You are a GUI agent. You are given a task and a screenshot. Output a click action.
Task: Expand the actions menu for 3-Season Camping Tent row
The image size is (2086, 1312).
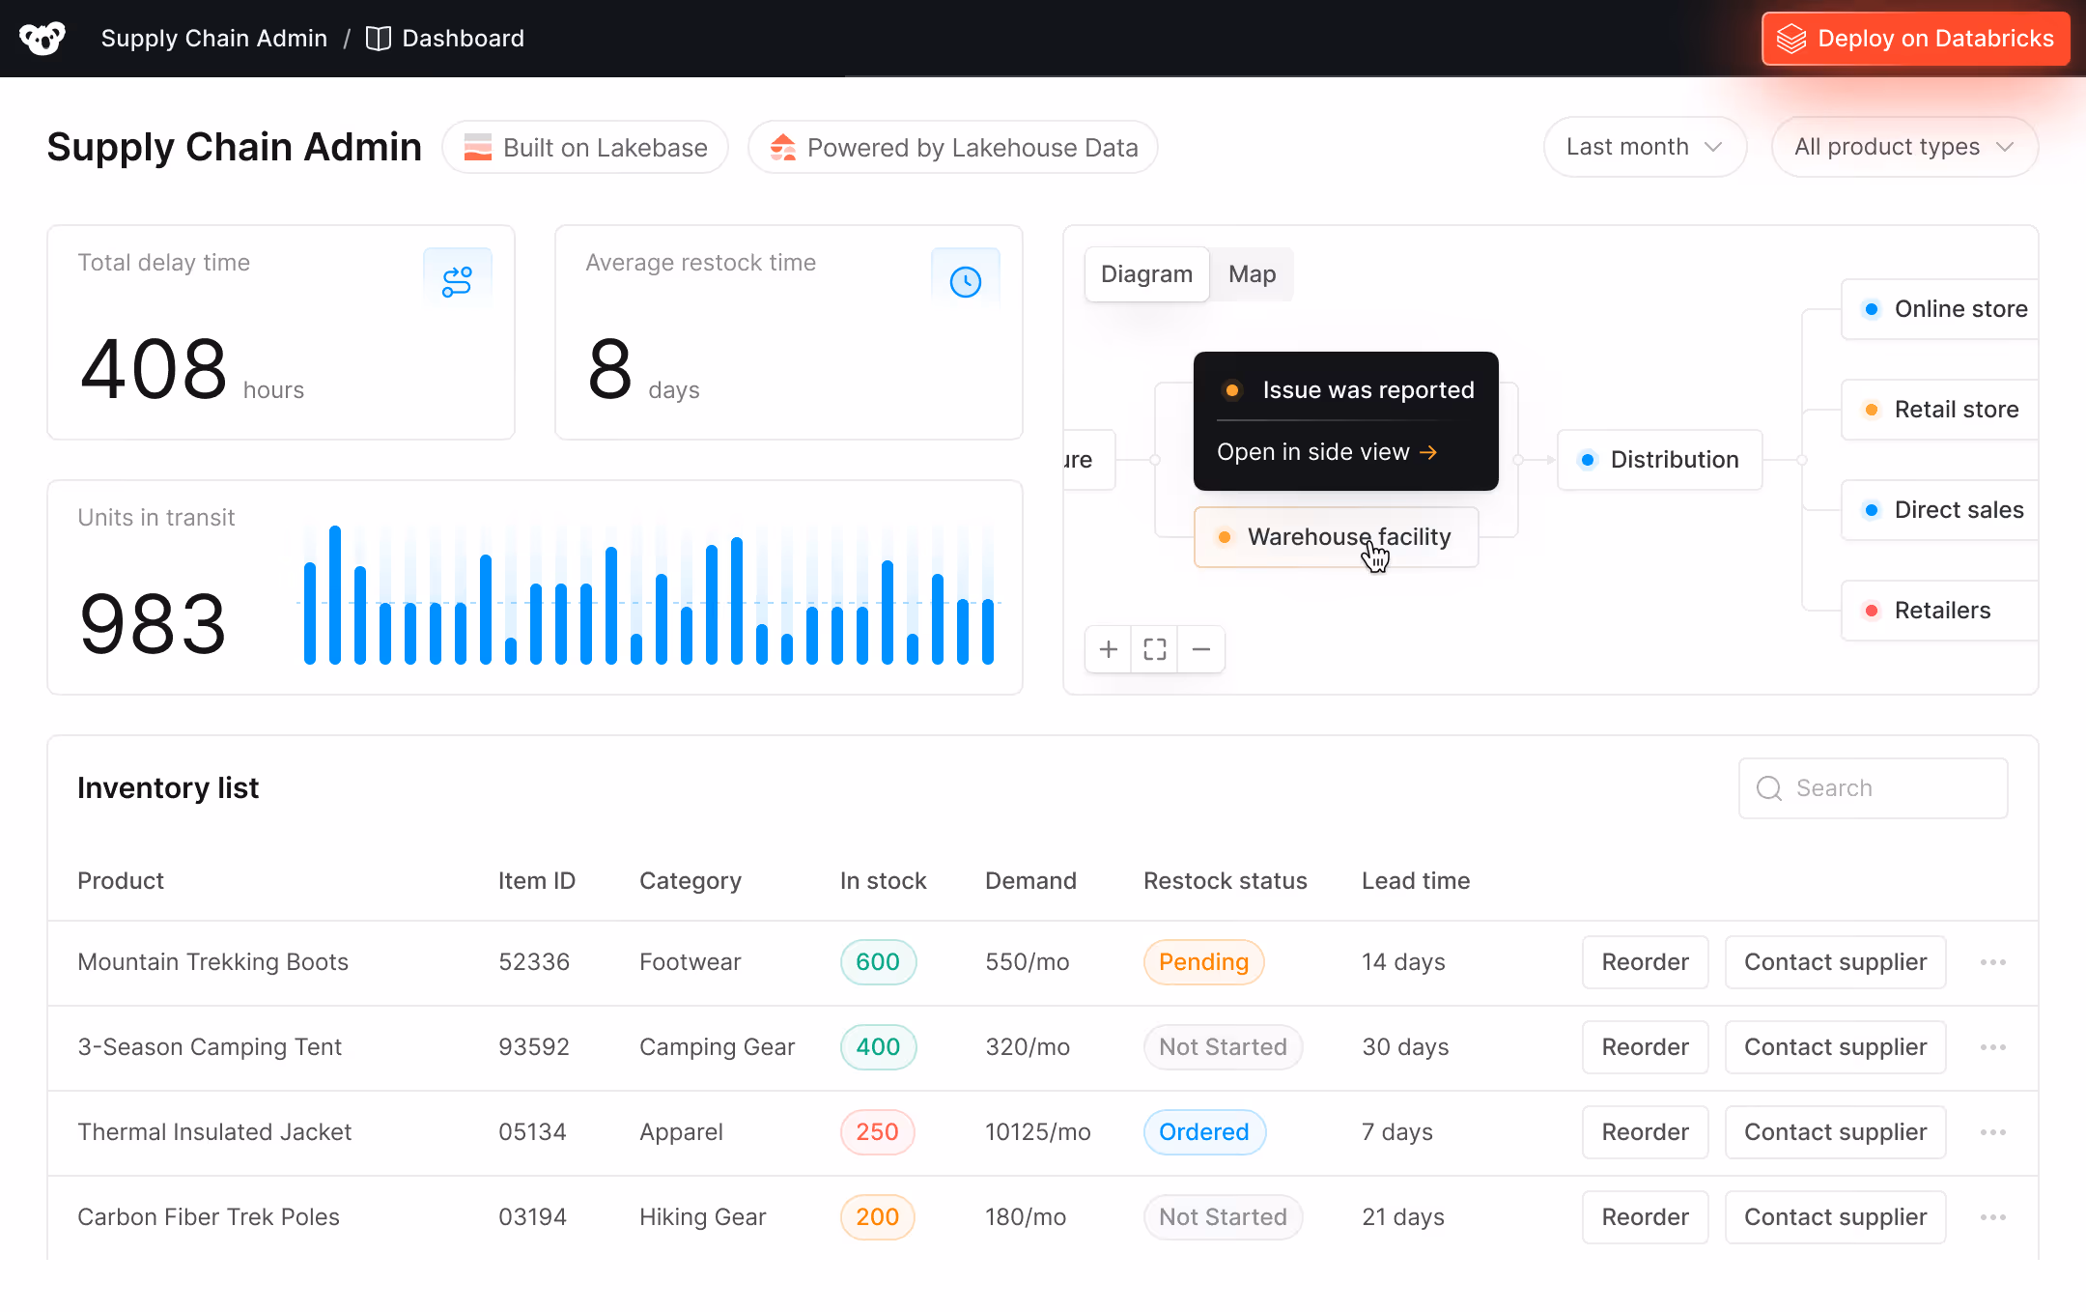pyautogui.click(x=1994, y=1047)
